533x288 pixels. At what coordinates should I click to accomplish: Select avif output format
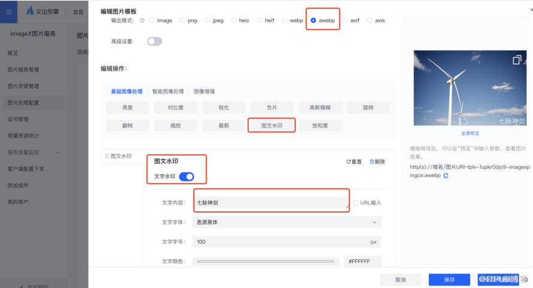[x=345, y=20]
